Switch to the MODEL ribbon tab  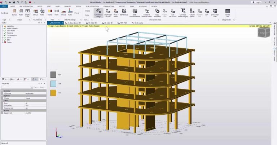(x=40, y=6)
